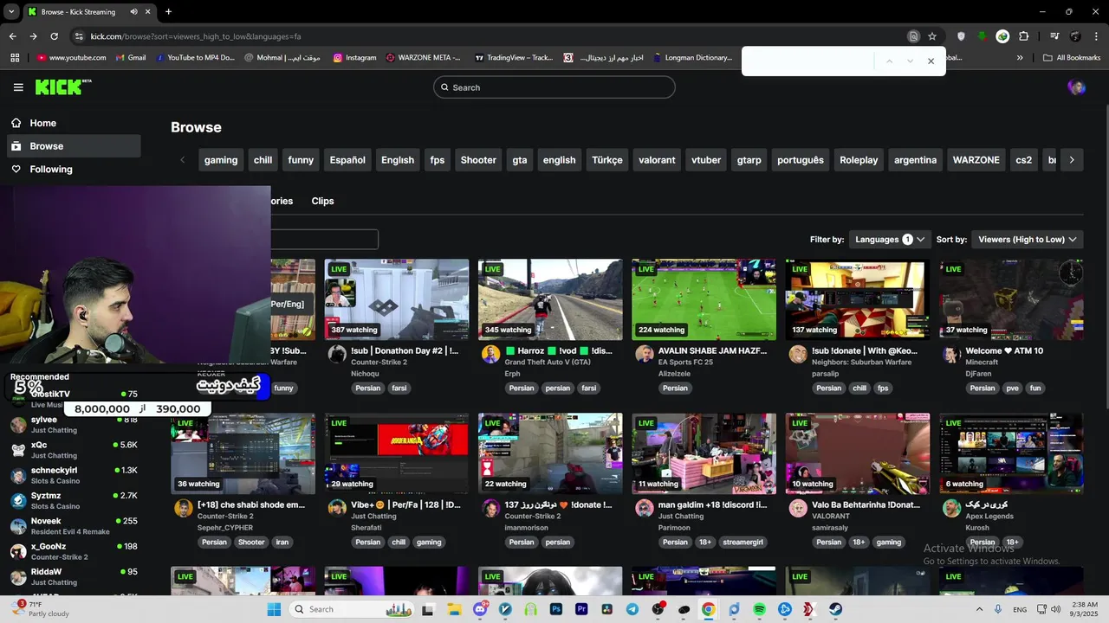The image size is (1109, 623).
Task: Click the pve tag under DjFaren
Action: 1012,389
